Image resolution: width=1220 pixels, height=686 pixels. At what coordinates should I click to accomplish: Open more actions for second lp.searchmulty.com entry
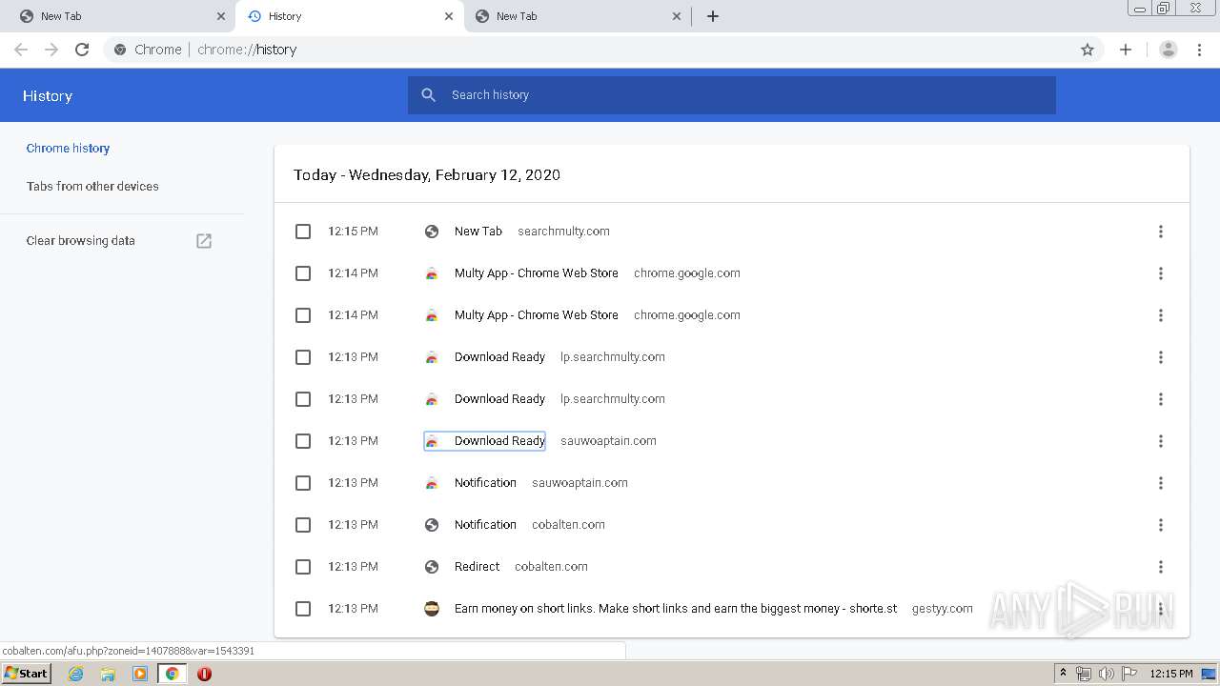1161,399
